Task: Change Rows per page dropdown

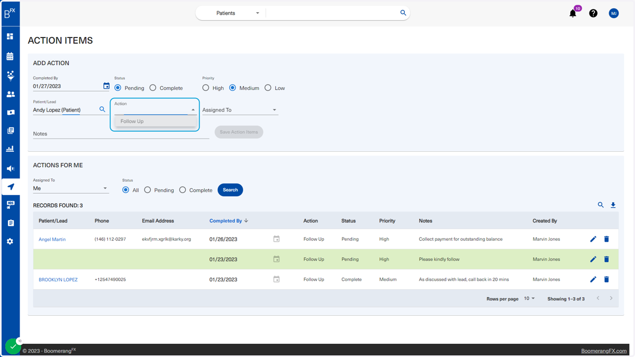Action: (529, 299)
